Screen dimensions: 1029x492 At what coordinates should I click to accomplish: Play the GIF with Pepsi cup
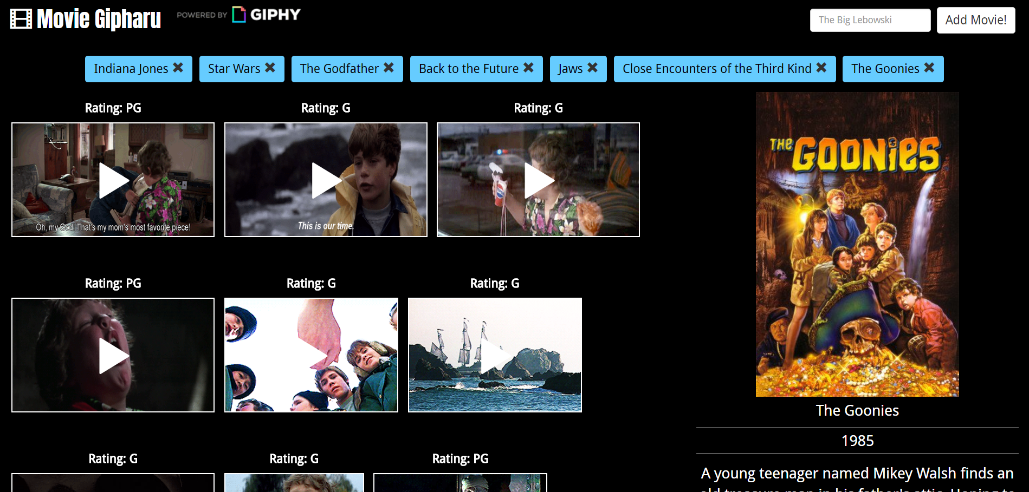(538, 180)
